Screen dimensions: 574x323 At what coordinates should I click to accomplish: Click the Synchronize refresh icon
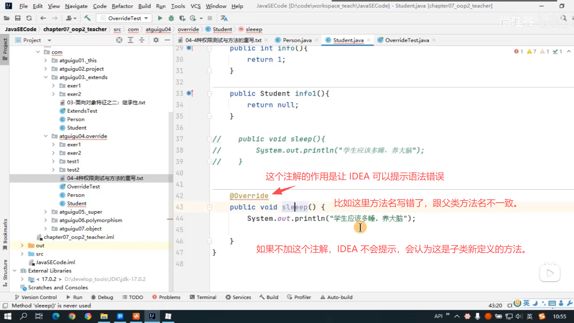pos(29,18)
